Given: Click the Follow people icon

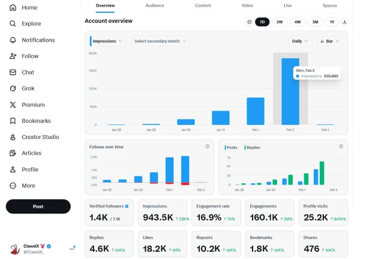Looking at the screenshot, I should click(x=13, y=56).
